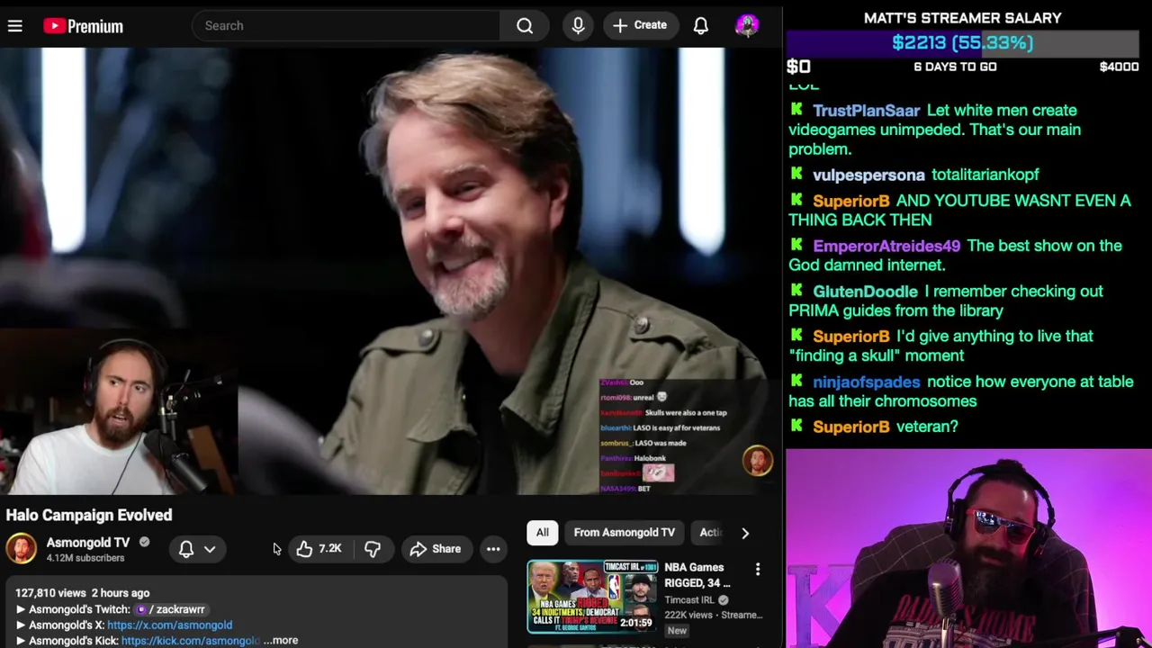
Task: Click username GlutenDoodle in chat
Action: [x=865, y=292]
